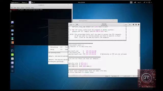Click the new document icon in gedit

tap(77, 25)
